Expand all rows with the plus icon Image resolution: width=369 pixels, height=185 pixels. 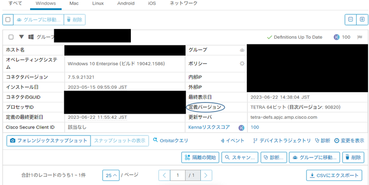pos(362,20)
